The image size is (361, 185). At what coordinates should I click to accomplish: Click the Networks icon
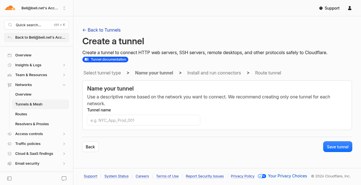click(x=10, y=85)
